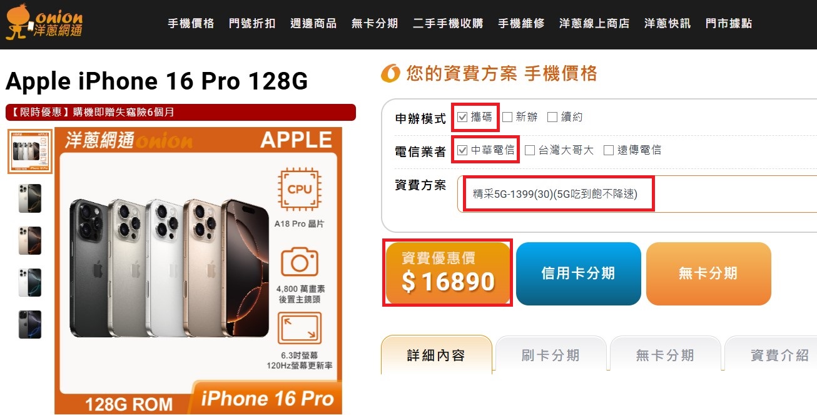This screenshot has width=817, height=415.
Task: Check the 新辦 option
Action: point(507,116)
